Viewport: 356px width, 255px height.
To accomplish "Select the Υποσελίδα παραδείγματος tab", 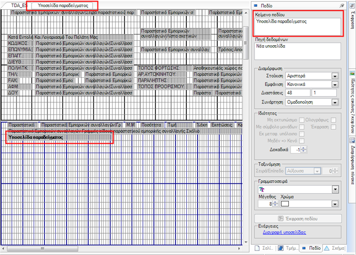I will [x=63, y=6].
